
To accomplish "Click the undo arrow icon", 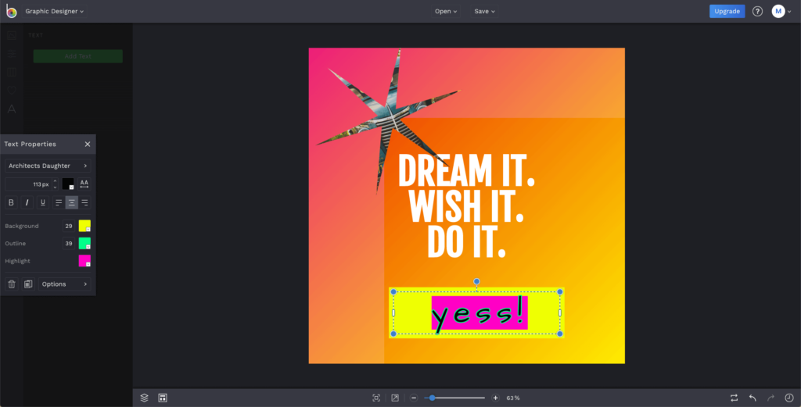I will tap(753, 398).
